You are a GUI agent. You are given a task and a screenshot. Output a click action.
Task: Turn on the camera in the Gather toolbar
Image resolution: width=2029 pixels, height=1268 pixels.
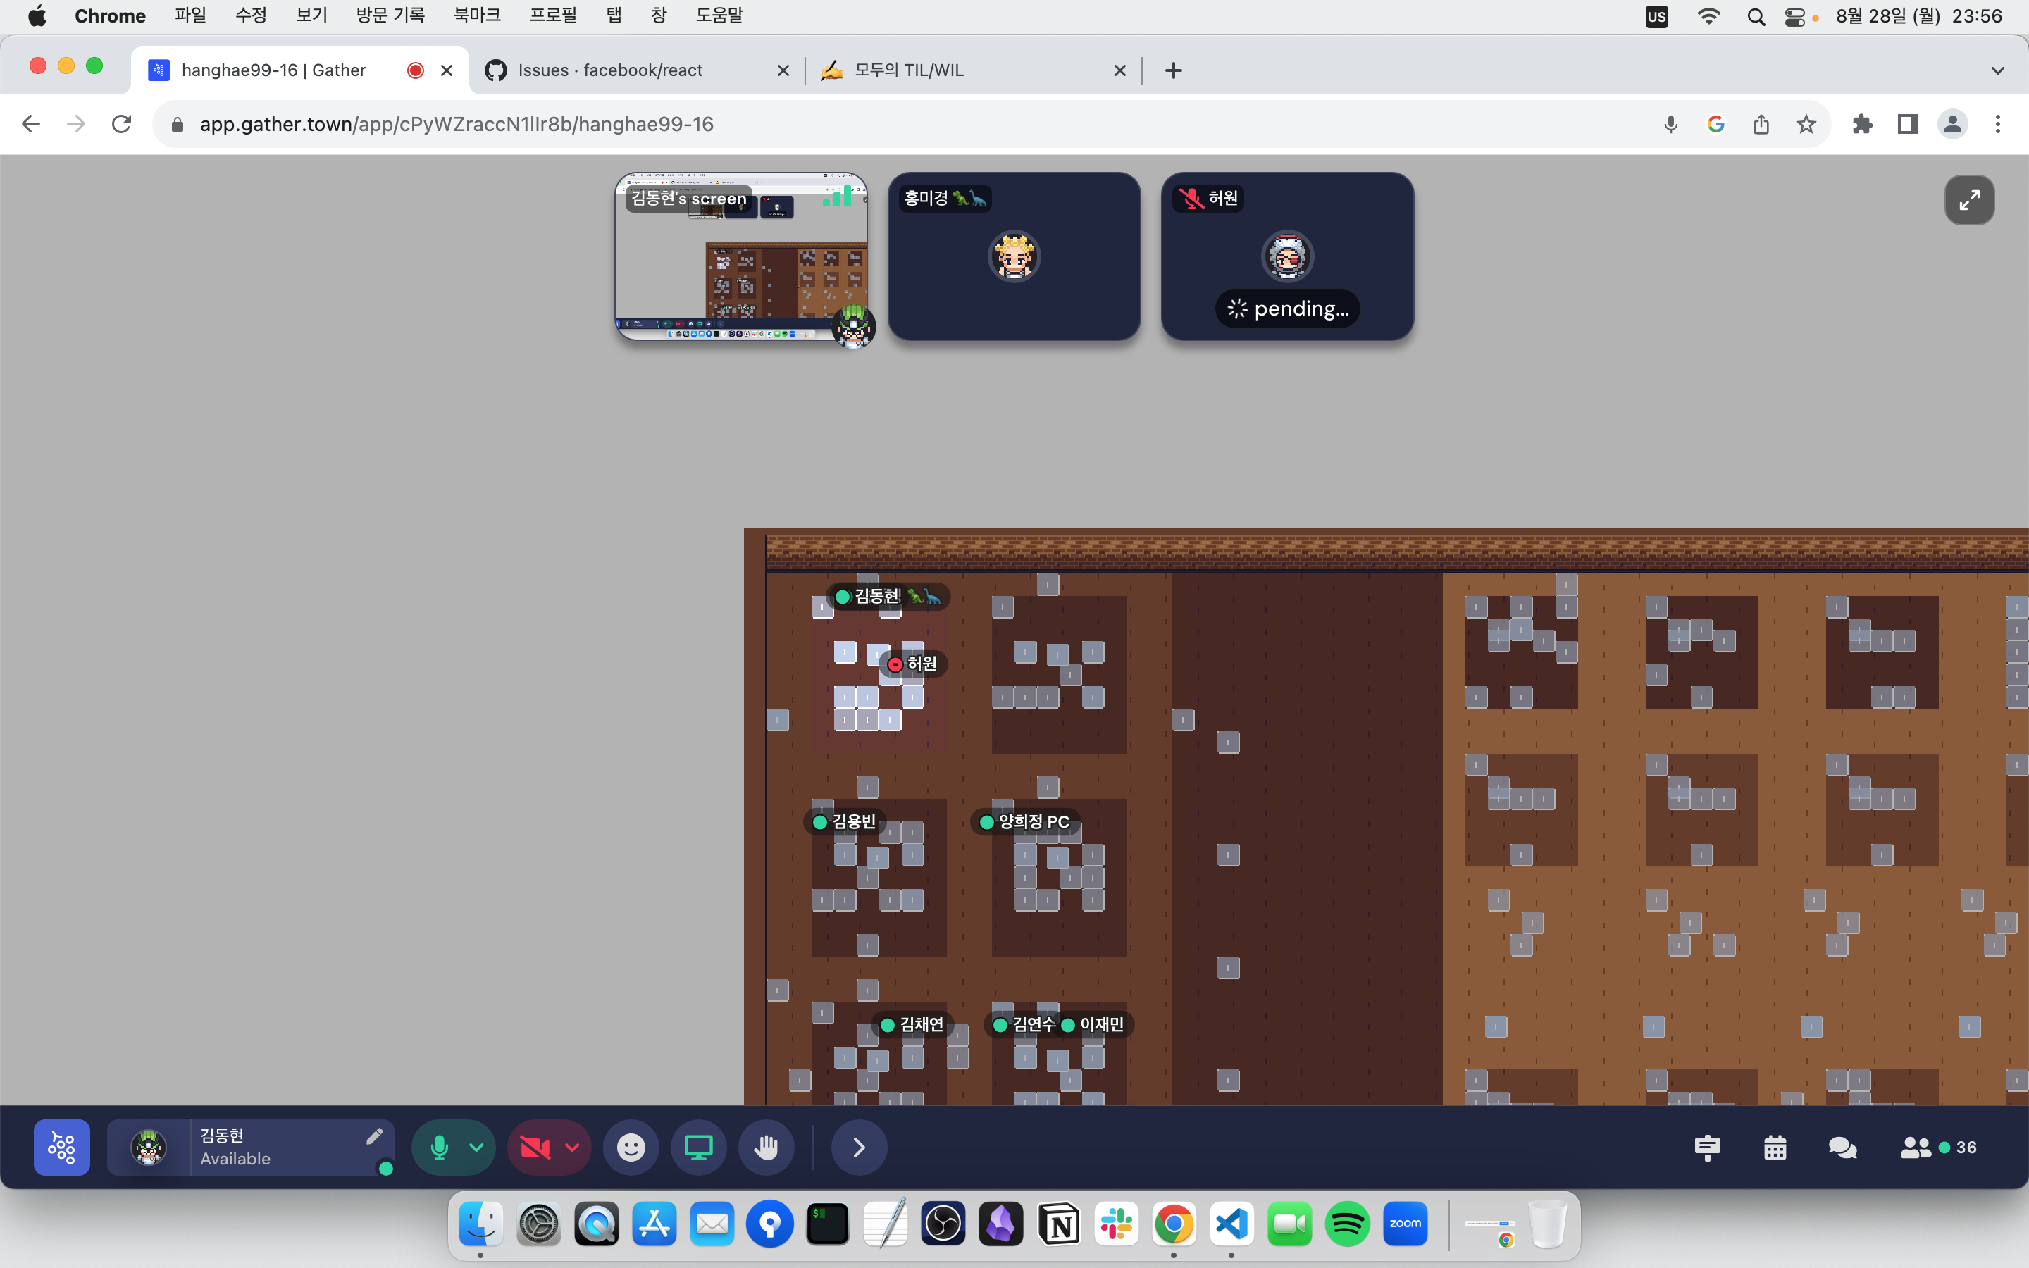tap(535, 1146)
